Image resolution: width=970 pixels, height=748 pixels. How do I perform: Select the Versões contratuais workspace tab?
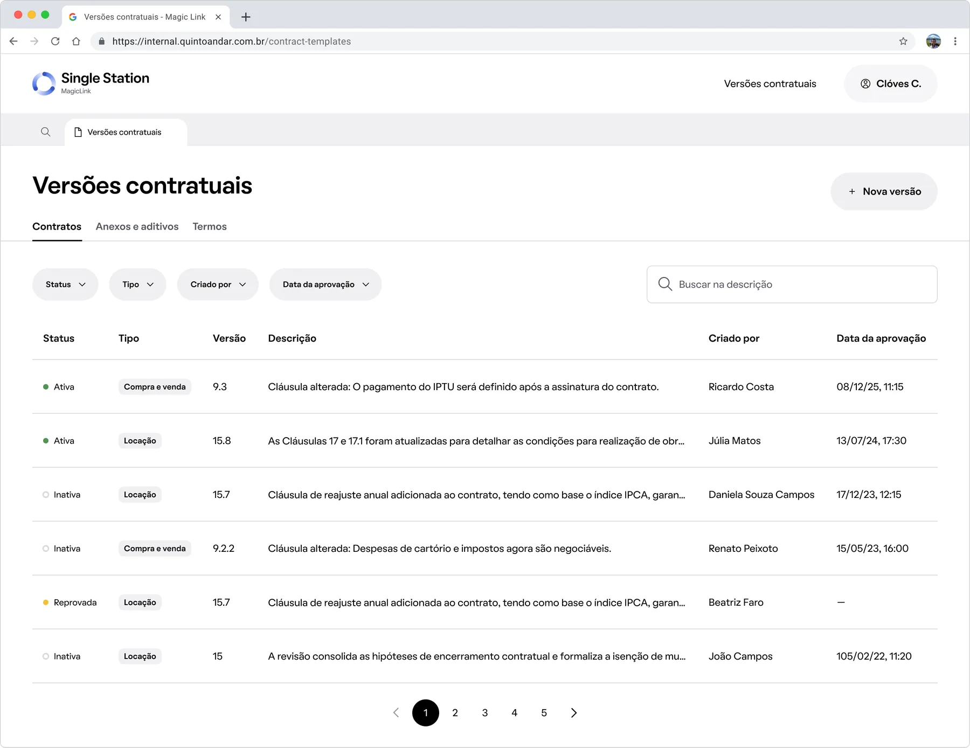click(126, 133)
